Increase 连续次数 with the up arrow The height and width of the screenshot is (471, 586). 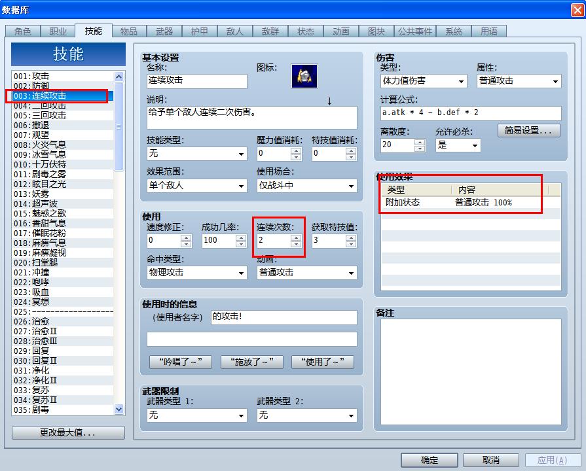(296, 237)
